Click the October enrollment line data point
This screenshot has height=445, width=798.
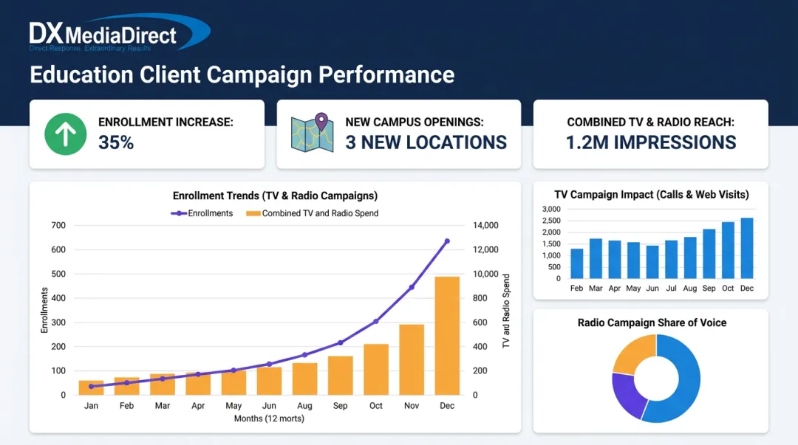tap(375, 322)
